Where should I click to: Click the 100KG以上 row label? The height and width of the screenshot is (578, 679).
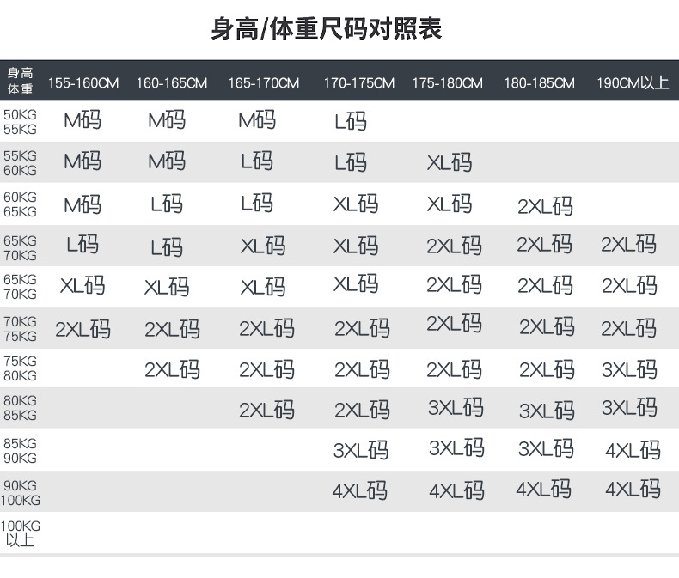tap(21, 533)
